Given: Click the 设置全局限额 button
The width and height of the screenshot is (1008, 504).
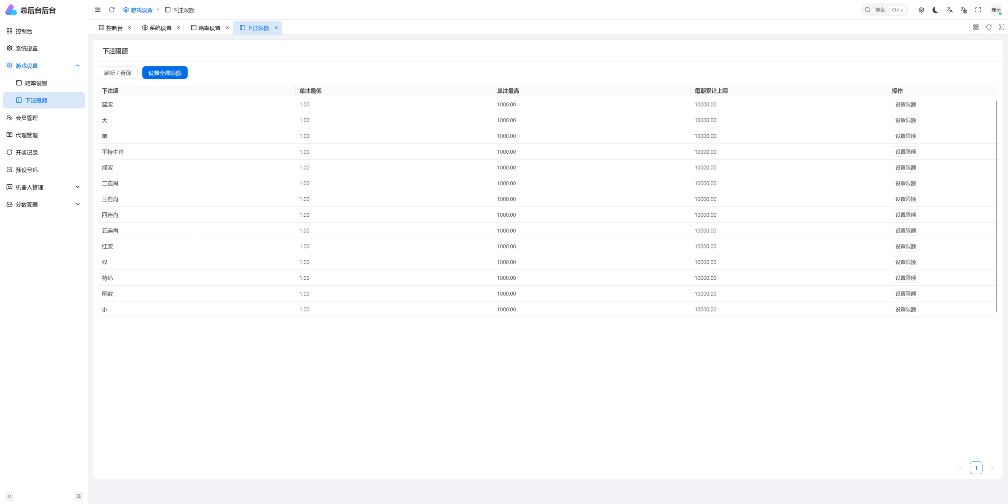Looking at the screenshot, I should 165,73.
